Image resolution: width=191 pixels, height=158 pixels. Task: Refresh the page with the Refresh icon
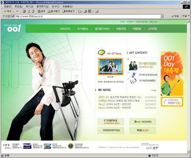28,11
